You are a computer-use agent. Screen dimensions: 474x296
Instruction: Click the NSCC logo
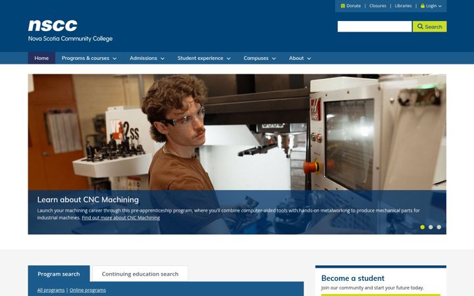point(70,30)
